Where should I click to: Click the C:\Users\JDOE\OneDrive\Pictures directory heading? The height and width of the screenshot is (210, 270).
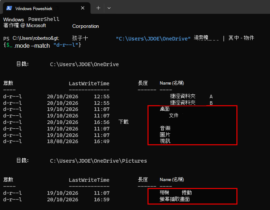tap(99, 161)
